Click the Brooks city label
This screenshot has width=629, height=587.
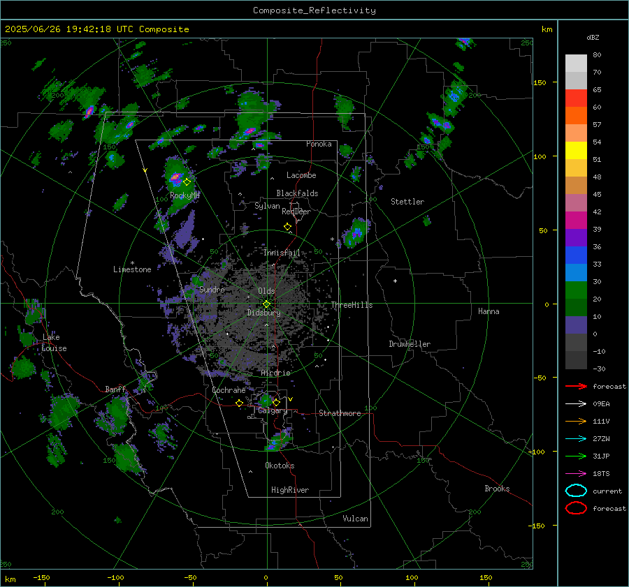tap(497, 489)
